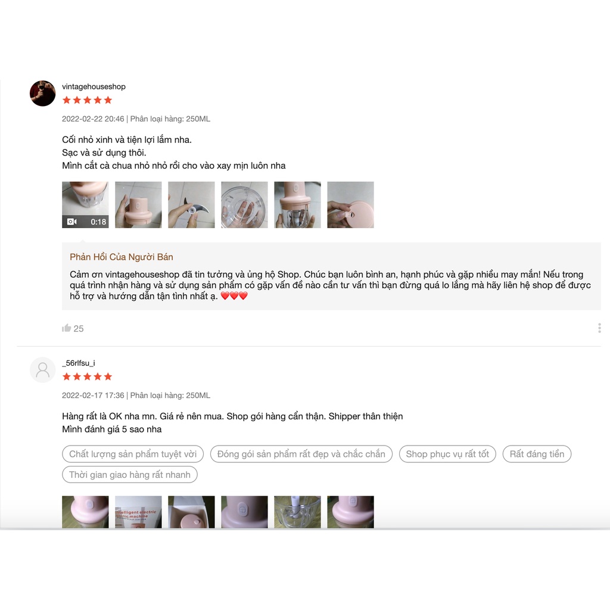This screenshot has width=610, height=610.
Task: Open the intelligent electric machine box photo
Action: [138, 512]
